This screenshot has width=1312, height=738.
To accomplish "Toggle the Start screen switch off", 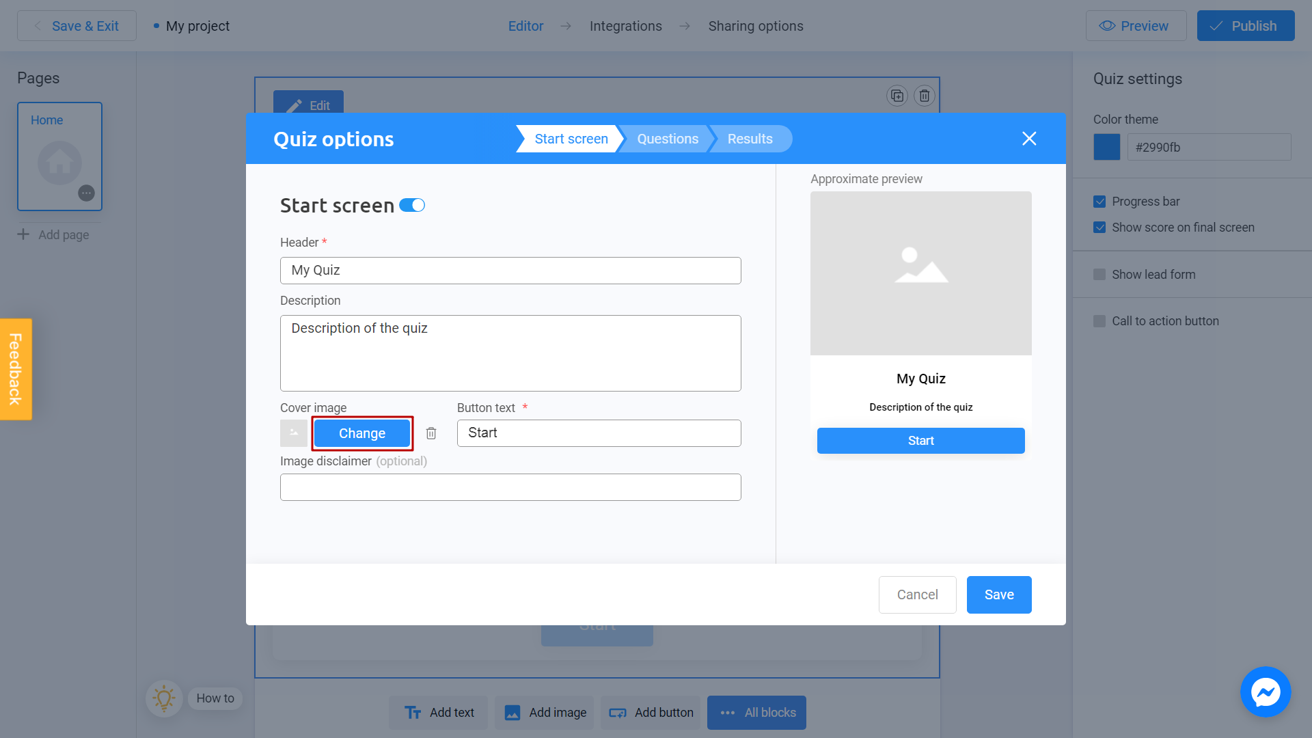I will [412, 206].
